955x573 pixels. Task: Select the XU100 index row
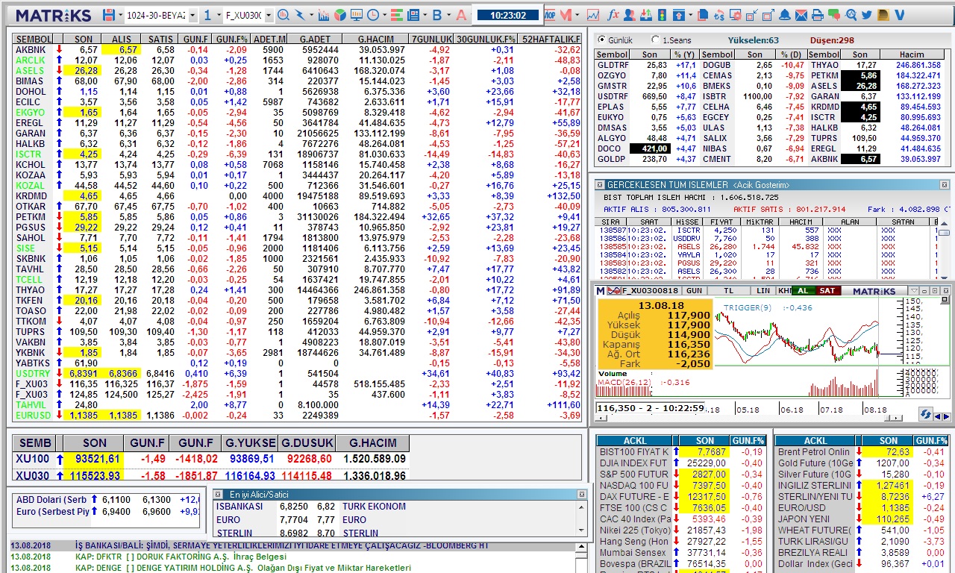click(x=211, y=459)
